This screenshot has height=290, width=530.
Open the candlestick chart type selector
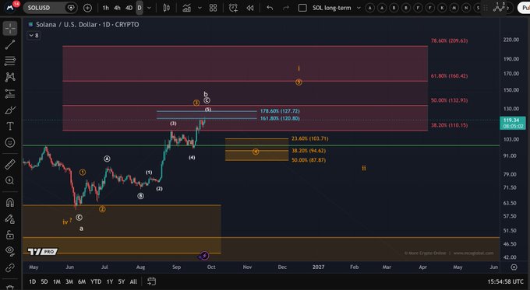pyautogui.click(x=166, y=8)
